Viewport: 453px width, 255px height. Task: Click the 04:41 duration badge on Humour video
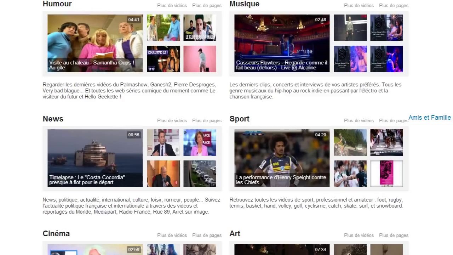click(x=134, y=20)
